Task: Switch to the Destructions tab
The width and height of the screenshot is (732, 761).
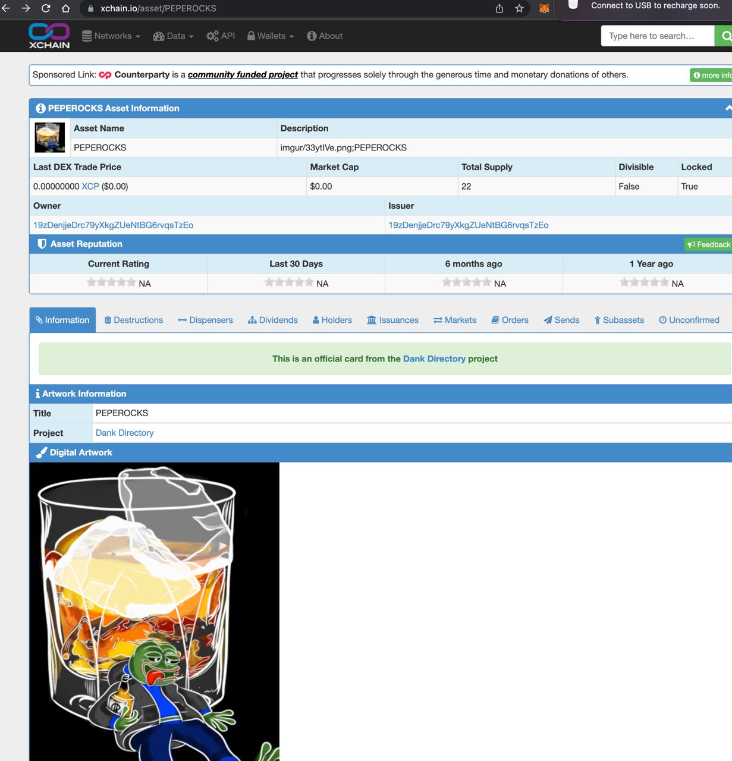Action: [134, 320]
